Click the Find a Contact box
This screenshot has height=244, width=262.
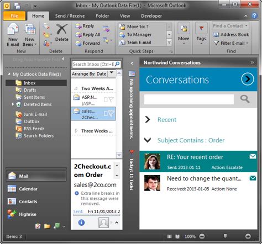pyautogui.click(x=230, y=26)
